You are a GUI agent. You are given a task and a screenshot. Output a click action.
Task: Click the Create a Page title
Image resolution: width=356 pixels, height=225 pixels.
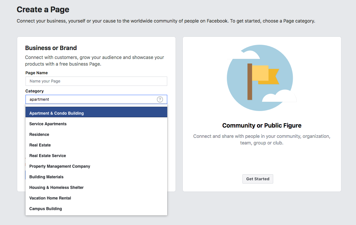[43, 10]
